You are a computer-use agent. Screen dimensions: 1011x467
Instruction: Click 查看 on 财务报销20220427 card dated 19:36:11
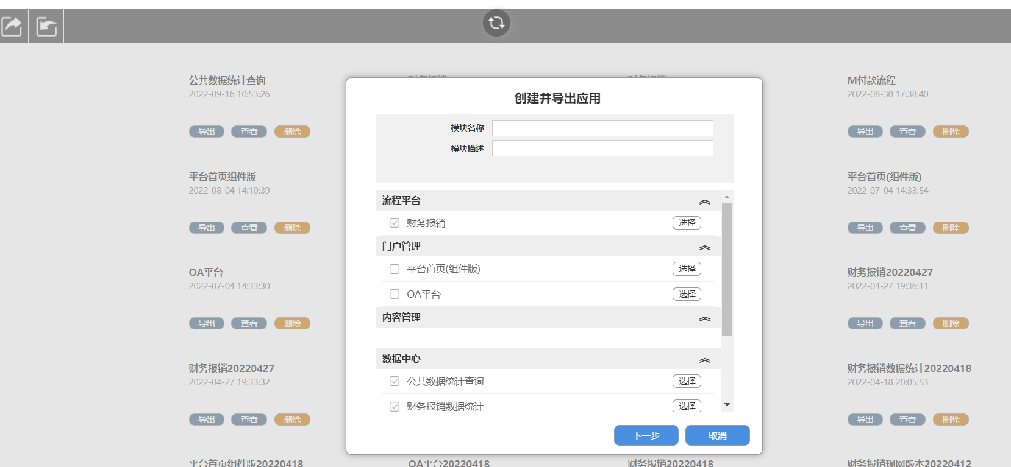tap(908, 323)
